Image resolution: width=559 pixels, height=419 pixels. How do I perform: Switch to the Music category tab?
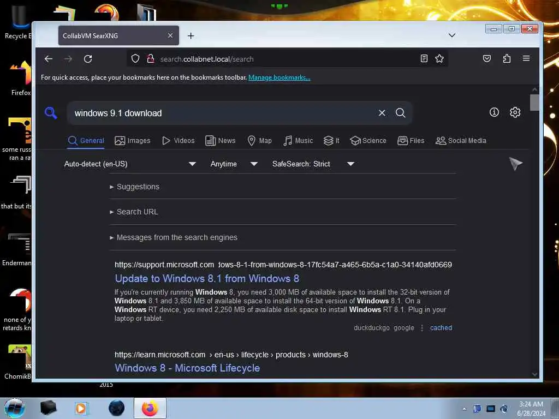(298, 141)
